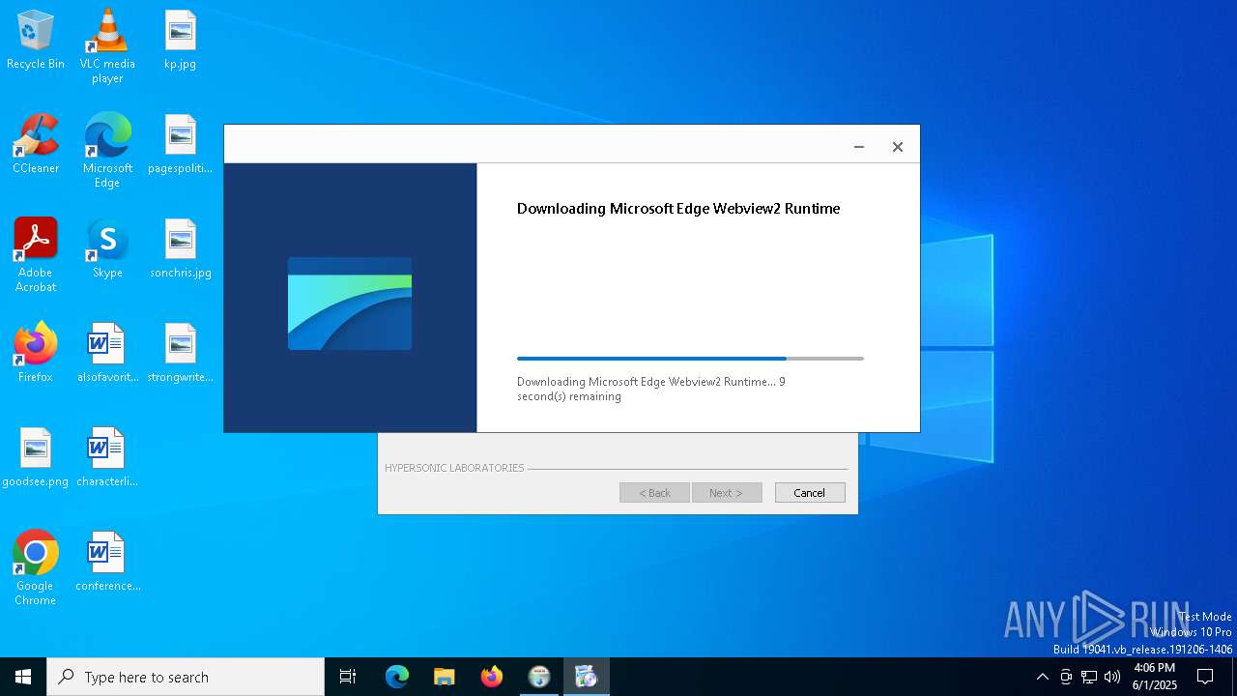1237x696 pixels.
Task: Switch to the installer disc taskbar app
Action: 538,677
